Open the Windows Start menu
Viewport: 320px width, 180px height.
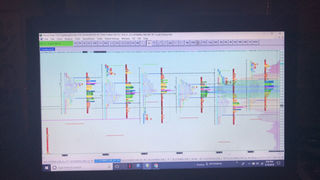46,168
